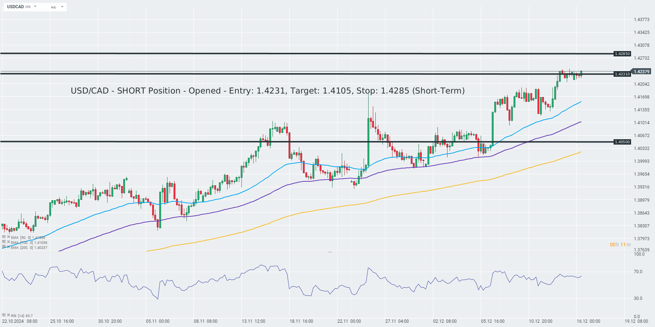Viewport: 655px width, 327px height.
Task: Remove the EMA 100 indicator
Action: pyautogui.click(x=8, y=242)
